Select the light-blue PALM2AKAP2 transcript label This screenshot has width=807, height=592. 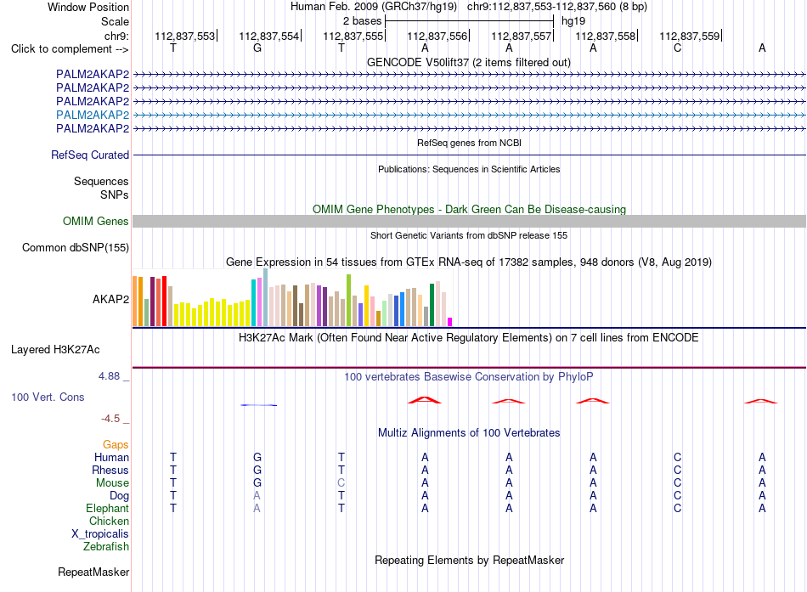(x=93, y=115)
